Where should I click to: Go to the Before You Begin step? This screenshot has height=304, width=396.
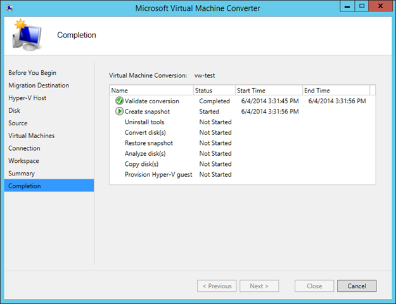[x=32, y=73]
